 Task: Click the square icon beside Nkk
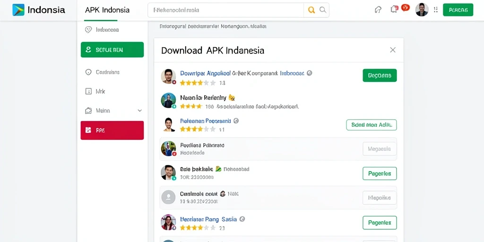pyautogui.click(x=88, y=91)
